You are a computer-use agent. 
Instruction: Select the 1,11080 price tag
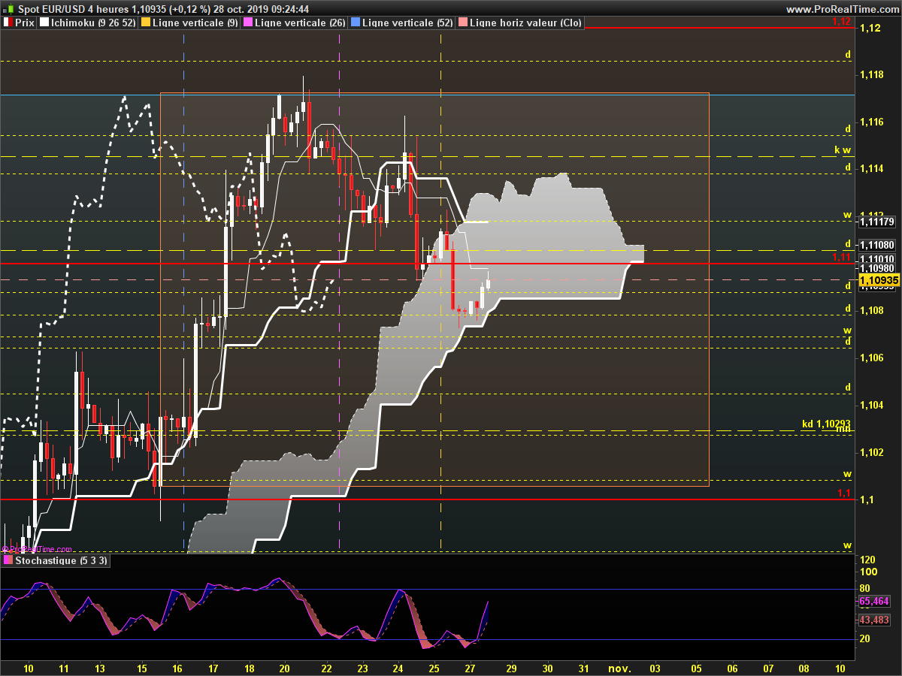click(879, 245)
